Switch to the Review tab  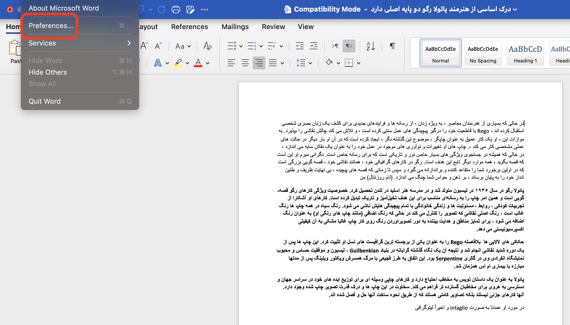point(273,26)
